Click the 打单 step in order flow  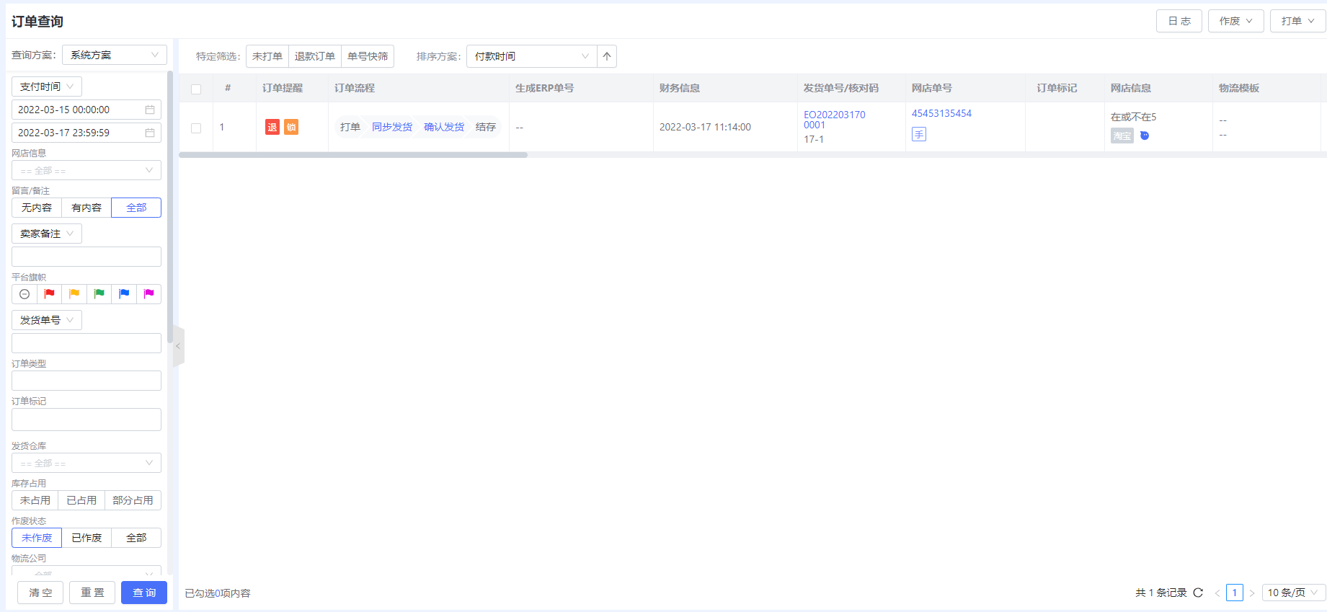coord(350,127)
